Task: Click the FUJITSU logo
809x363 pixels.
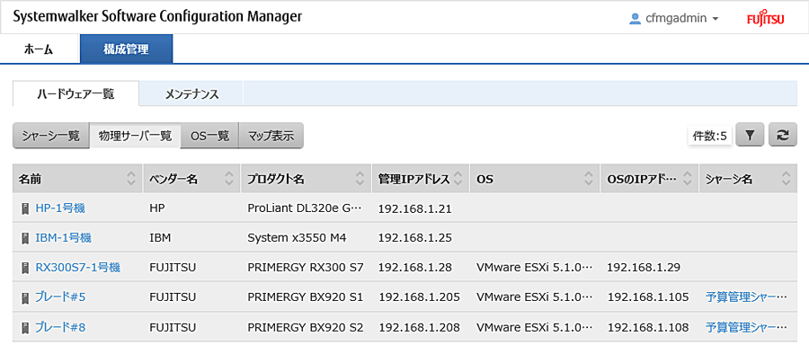Action: click(766, 19)
